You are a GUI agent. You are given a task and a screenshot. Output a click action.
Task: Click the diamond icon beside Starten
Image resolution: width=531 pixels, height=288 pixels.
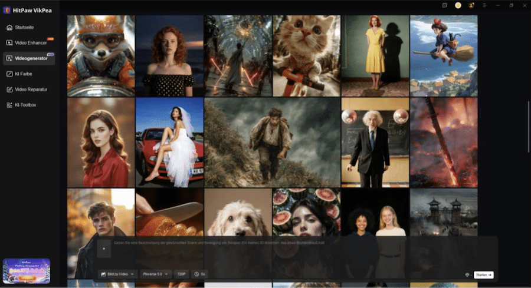coord(467,274)
